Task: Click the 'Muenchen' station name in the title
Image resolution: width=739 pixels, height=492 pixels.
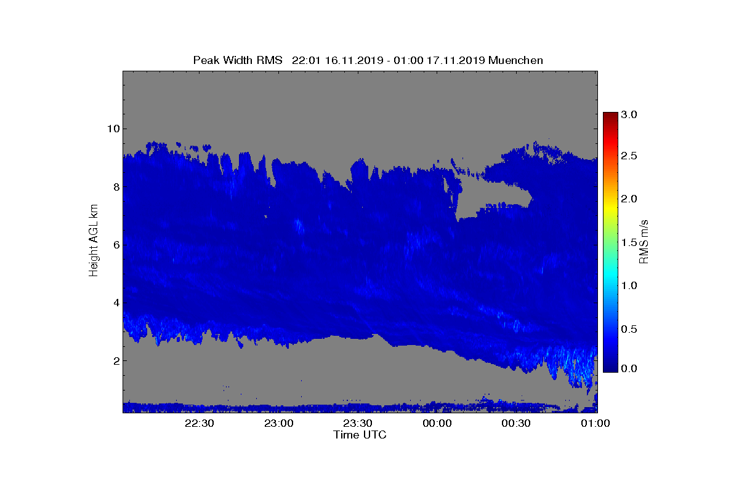Action: coord(517,60)
